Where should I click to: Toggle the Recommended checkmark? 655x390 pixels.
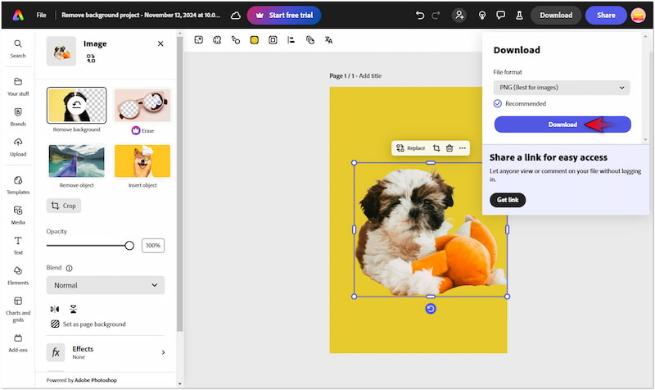(x=498, y=103)
